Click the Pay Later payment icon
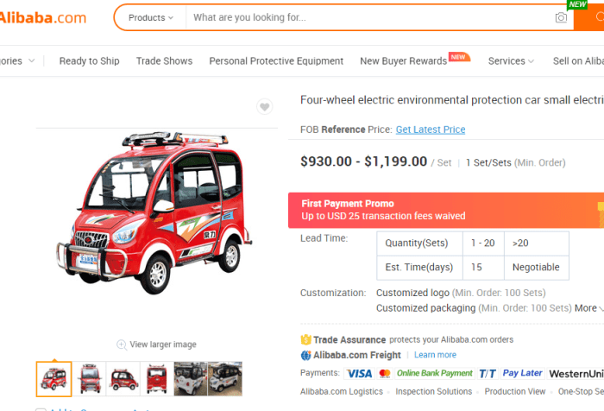Screen dimensions: 604x411 pyautogui.click(x=523, y=373)
